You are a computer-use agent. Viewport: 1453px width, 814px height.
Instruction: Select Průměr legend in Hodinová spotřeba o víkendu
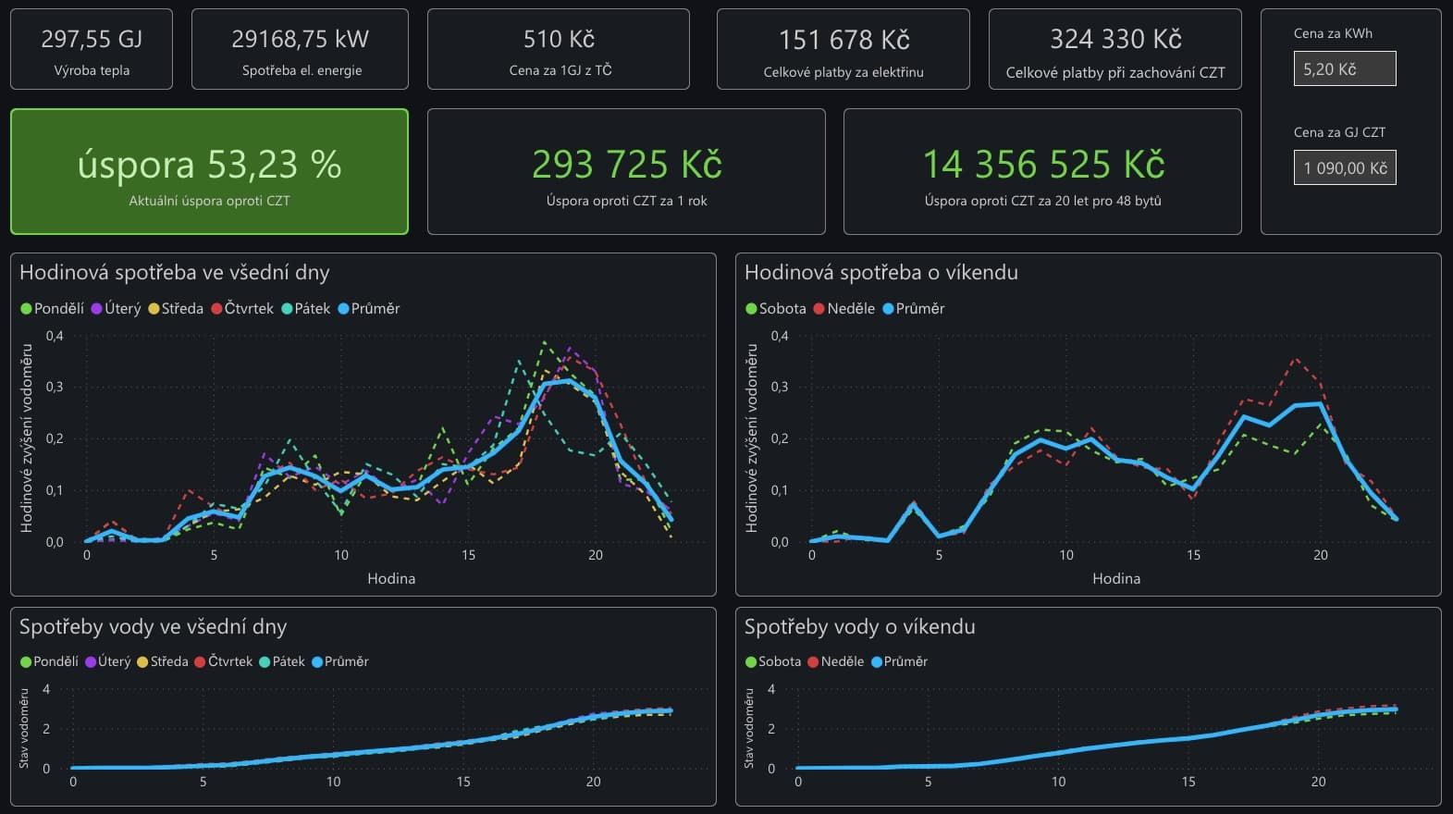pos(914,309)
